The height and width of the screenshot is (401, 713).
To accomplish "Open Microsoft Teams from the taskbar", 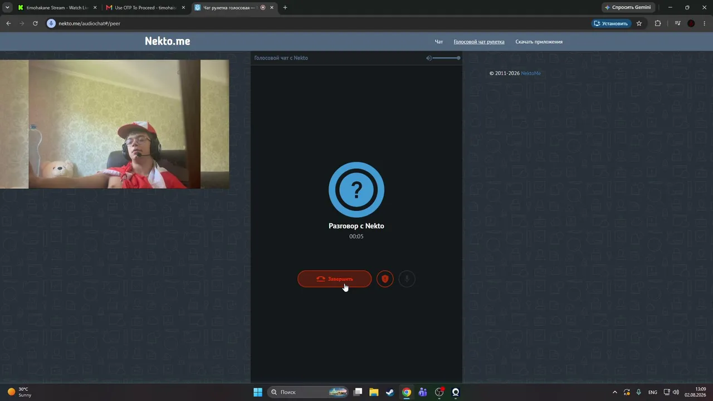I will [x=423, y=392].
